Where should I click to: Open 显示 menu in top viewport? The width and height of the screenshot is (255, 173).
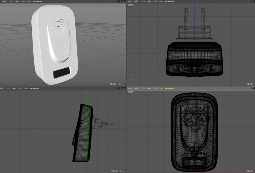click(x=143, y=1)
